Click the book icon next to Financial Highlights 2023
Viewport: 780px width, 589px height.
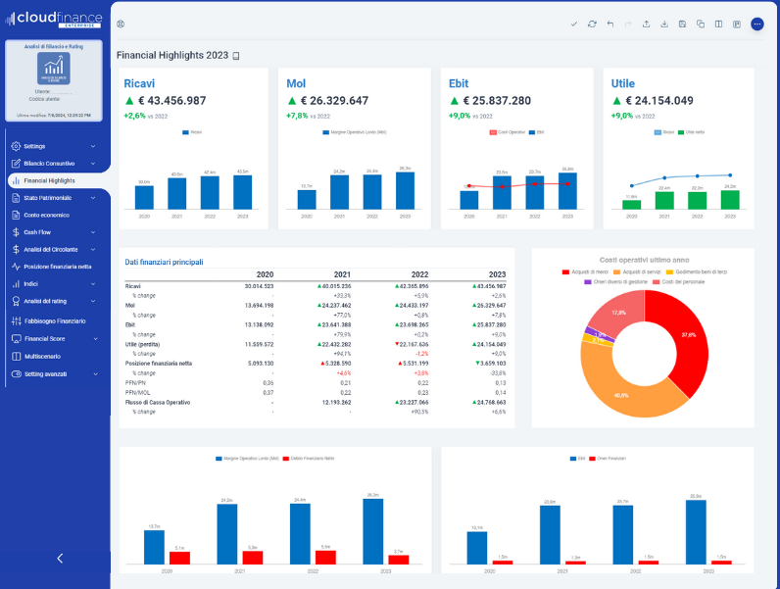pos(236,56)
